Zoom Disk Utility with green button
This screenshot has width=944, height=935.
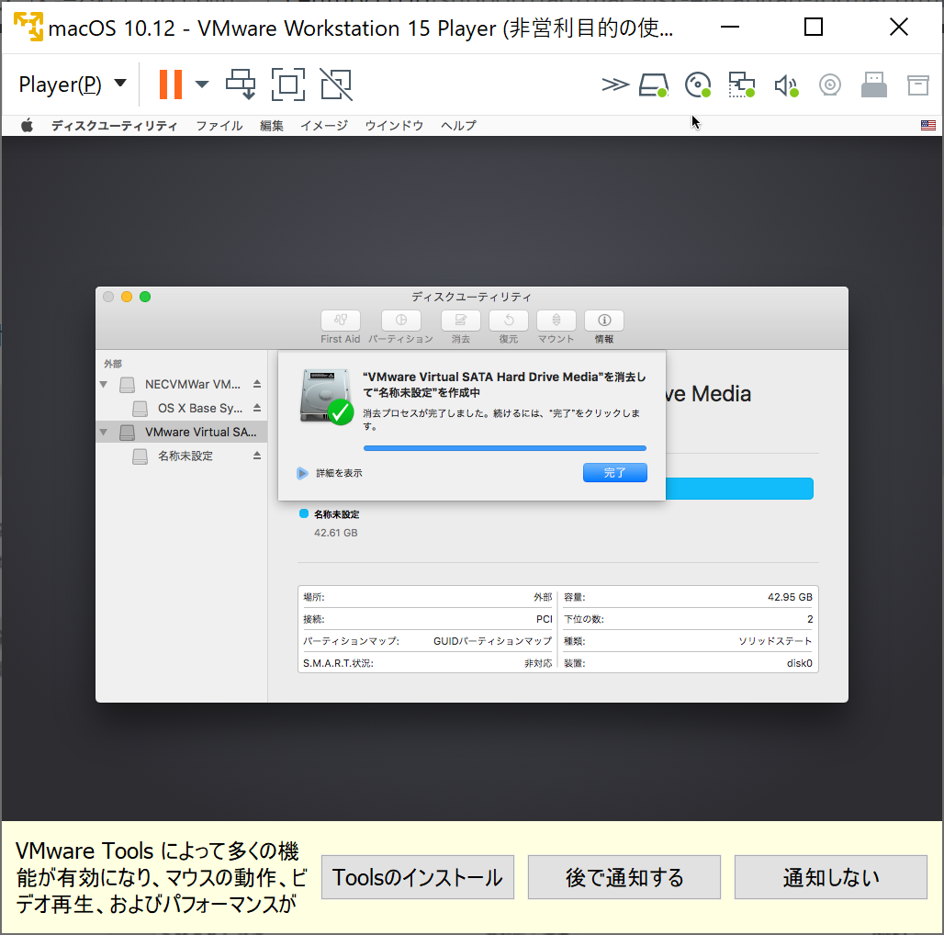(145, 297)
